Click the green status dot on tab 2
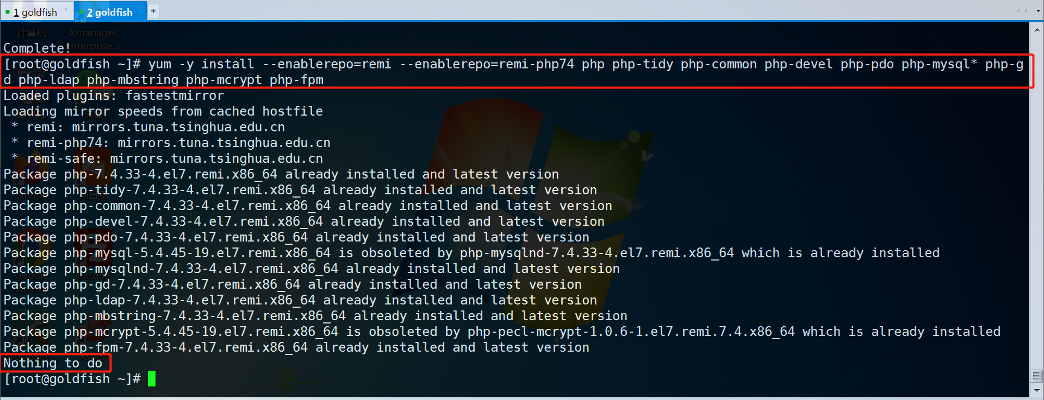This screenshot has height=400, width=1044. (81, 12)
